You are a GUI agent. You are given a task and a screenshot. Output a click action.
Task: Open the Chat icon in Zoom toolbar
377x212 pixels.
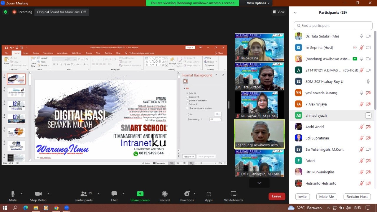click(x=114, y=194)
